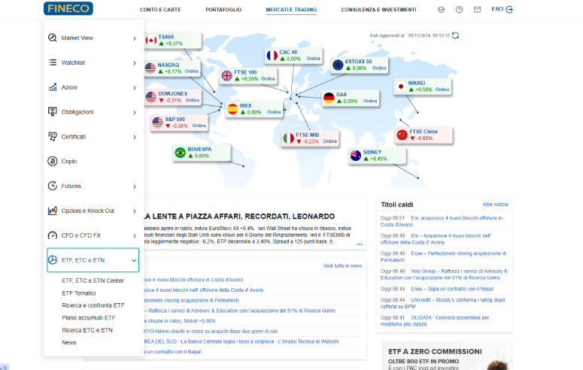Expand the Certificati submenu arrow
Image resolution: width=583 pixels, height=370 pixels.
135,137
